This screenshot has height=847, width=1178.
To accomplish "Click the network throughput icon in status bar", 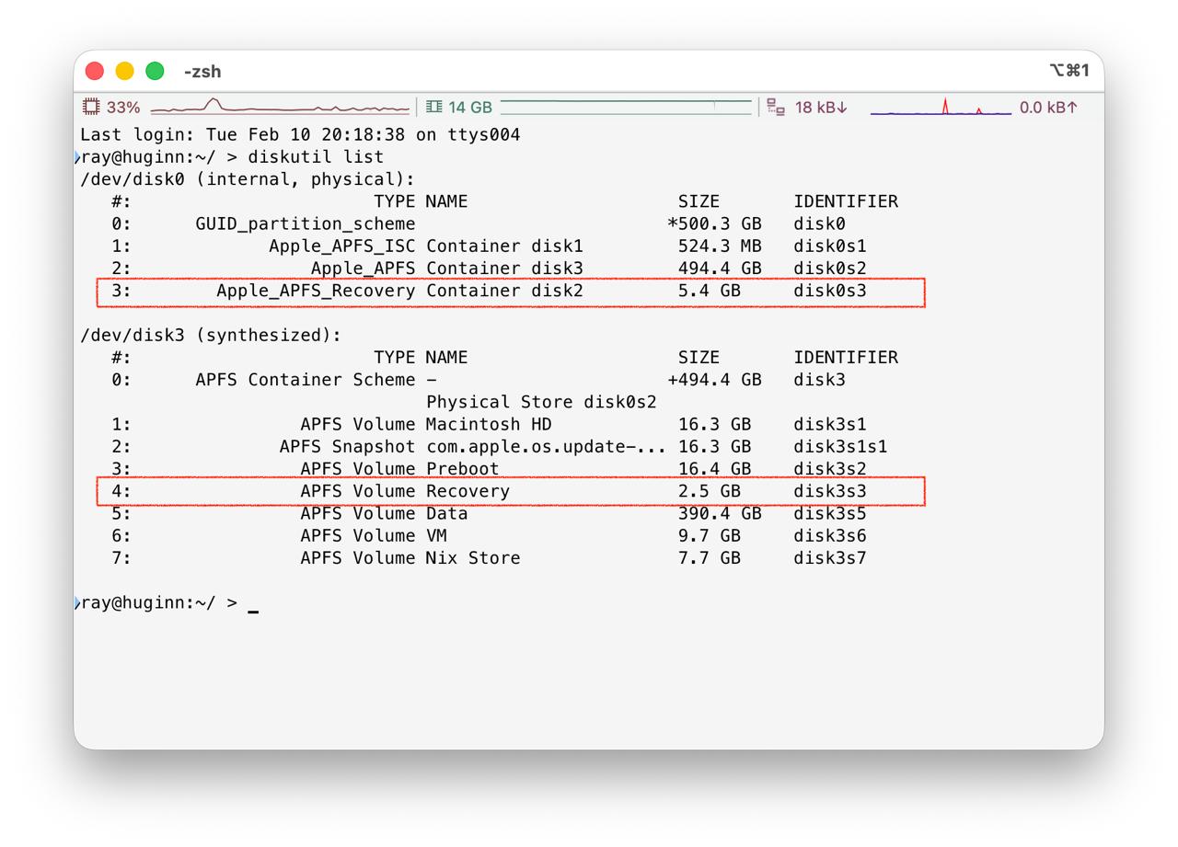I will click(x=776, y=108).
